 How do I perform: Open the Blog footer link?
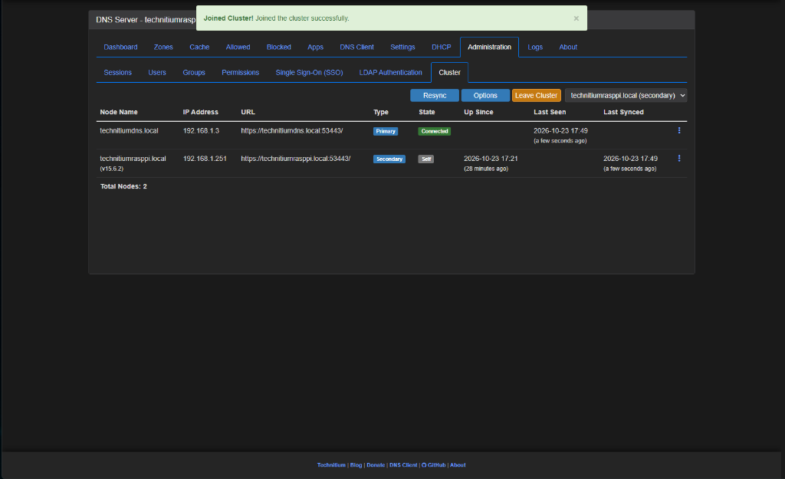coord(356,465)
